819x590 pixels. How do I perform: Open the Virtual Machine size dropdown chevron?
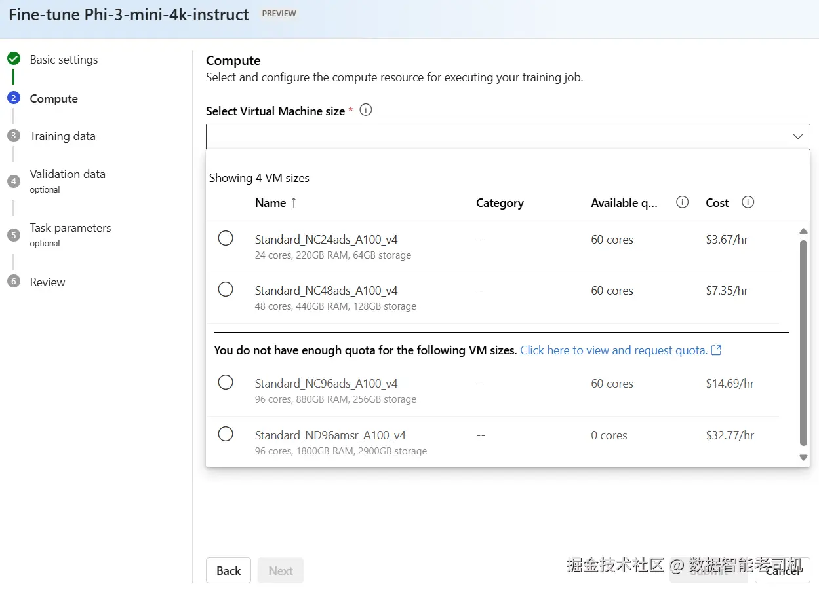point(797,137)
